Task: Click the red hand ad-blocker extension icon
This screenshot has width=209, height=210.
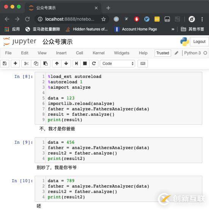Action: tap(136, 19)
